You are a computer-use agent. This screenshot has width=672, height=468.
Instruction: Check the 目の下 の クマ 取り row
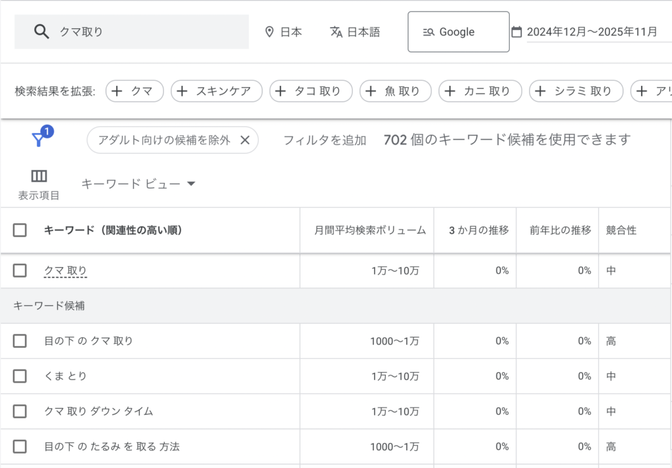tap(20, 341)
